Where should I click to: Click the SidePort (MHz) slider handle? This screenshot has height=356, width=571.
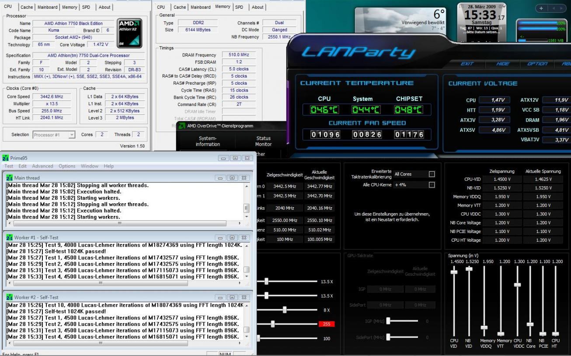pyautogui.click(x=388, y=337)
